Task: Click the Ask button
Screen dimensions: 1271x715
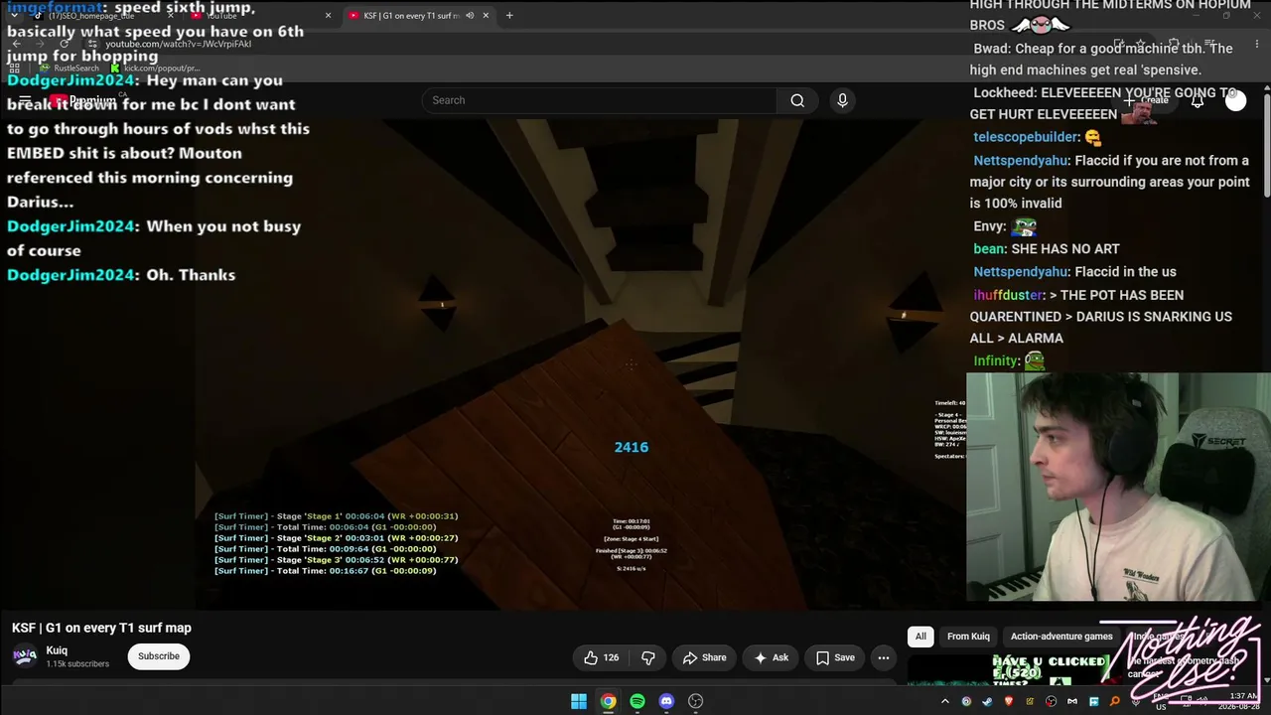Action: click(x=771, y=657)
